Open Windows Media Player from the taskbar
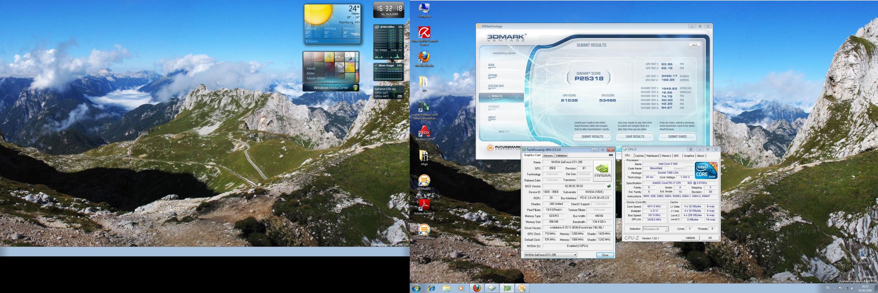Image resolution: width=878 pixels, height=293 pixels. pos(461,288)
